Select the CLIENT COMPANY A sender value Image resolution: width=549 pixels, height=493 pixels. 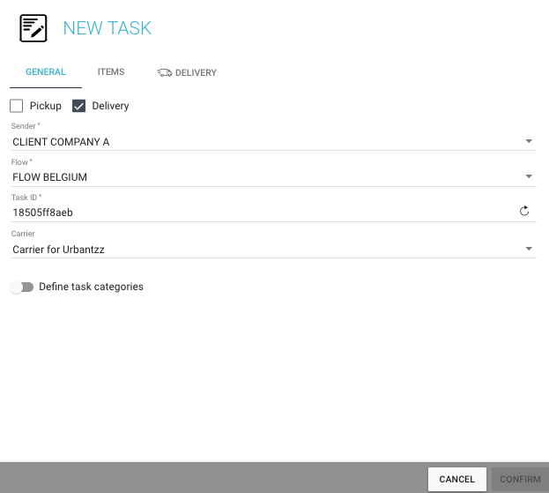(61, 142)
